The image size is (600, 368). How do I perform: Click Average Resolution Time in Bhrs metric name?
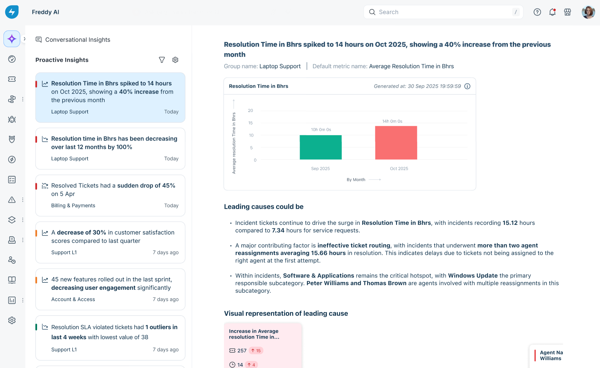tap(411, 66)
